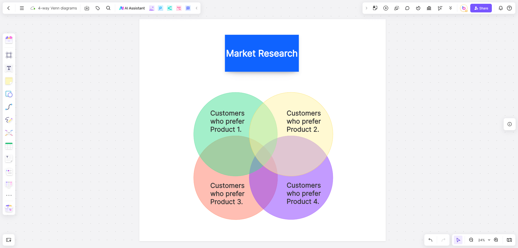Select text Customers who prefer Product 3.
Image resolution: width=518 pixels, height=248 pixels.
tap(227, 193)
